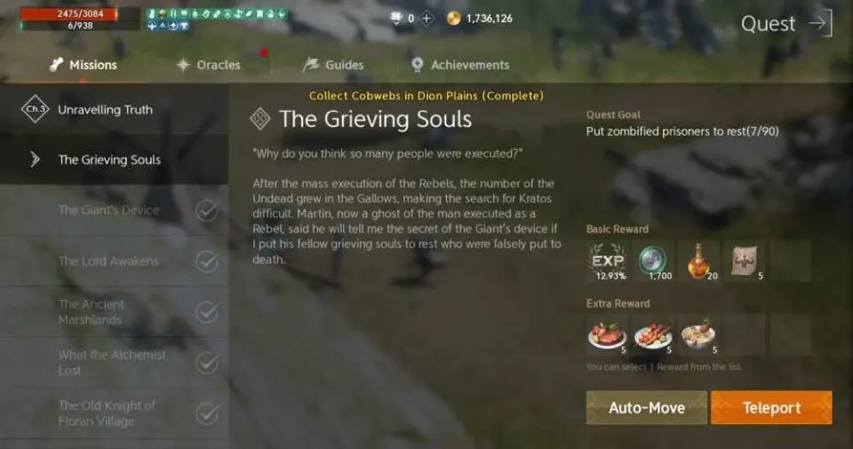Collapse the Ch.3 Unravelling Truth chapter
Screen dimensions: 853x449
point(115,109)
